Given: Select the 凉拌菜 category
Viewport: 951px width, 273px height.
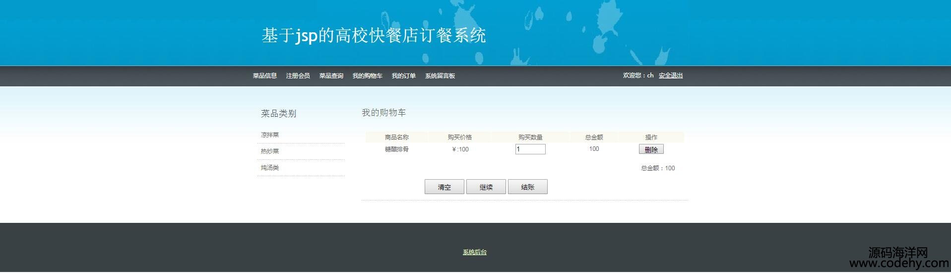Looking at the screenshot, I should 270,135.
